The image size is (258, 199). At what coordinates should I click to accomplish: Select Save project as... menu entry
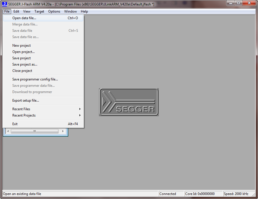pyautogui.click(x=25, y=64)
